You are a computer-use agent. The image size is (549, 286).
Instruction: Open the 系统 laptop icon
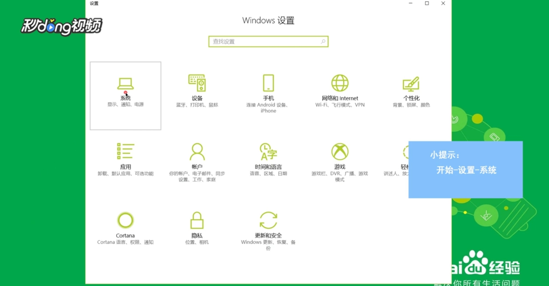[125, 84]
